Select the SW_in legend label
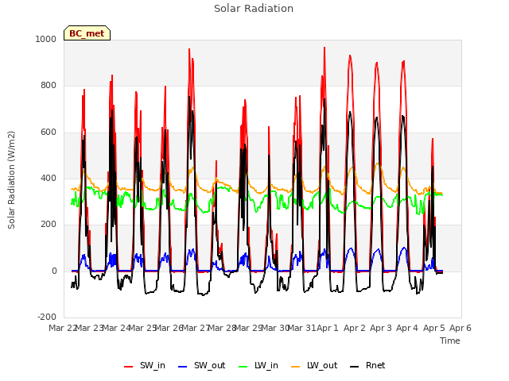Image resolution: width=509 pixels, height=381 pixels. [153, 365]
